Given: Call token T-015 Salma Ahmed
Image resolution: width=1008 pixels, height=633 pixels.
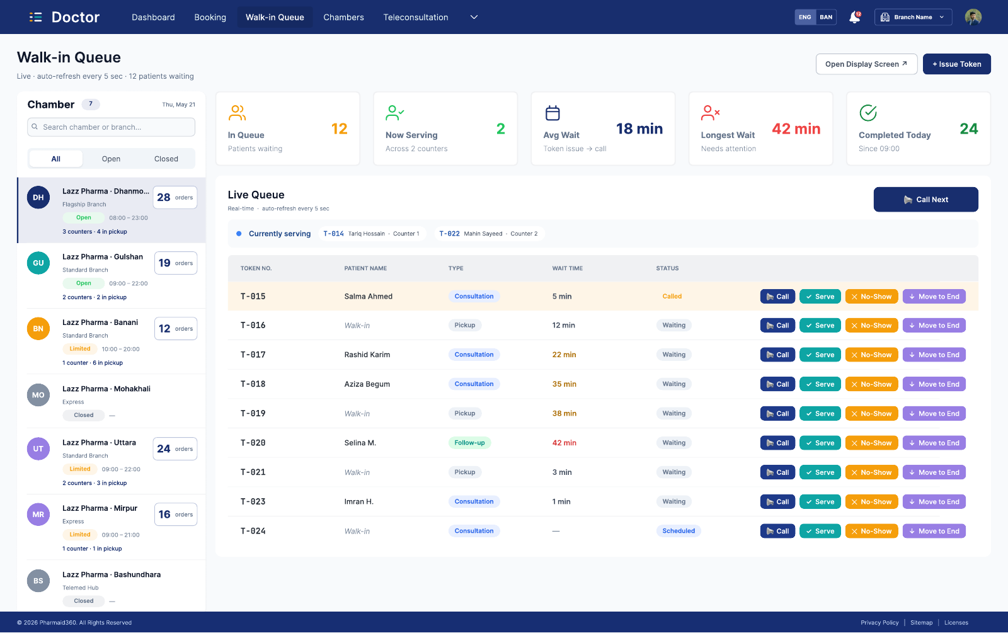Looking at the screenshot, I should point(777,297).
